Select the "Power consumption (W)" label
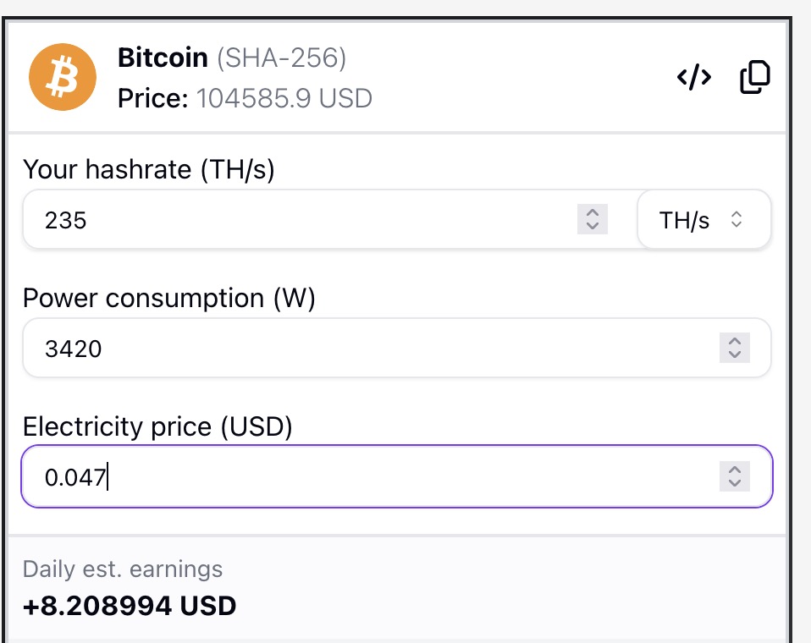Screen dimensions: 811x643 coord(169,299)
